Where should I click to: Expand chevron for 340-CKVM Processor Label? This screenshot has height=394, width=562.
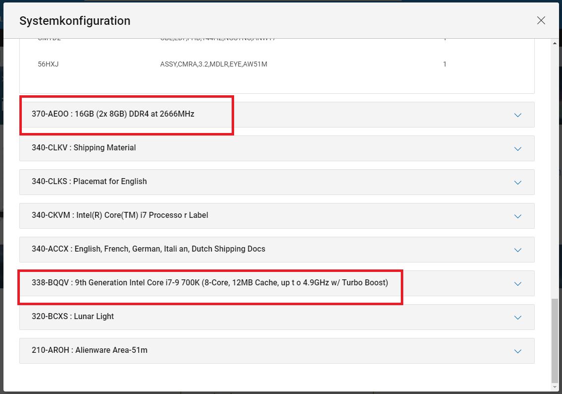[x=517, y=216]
